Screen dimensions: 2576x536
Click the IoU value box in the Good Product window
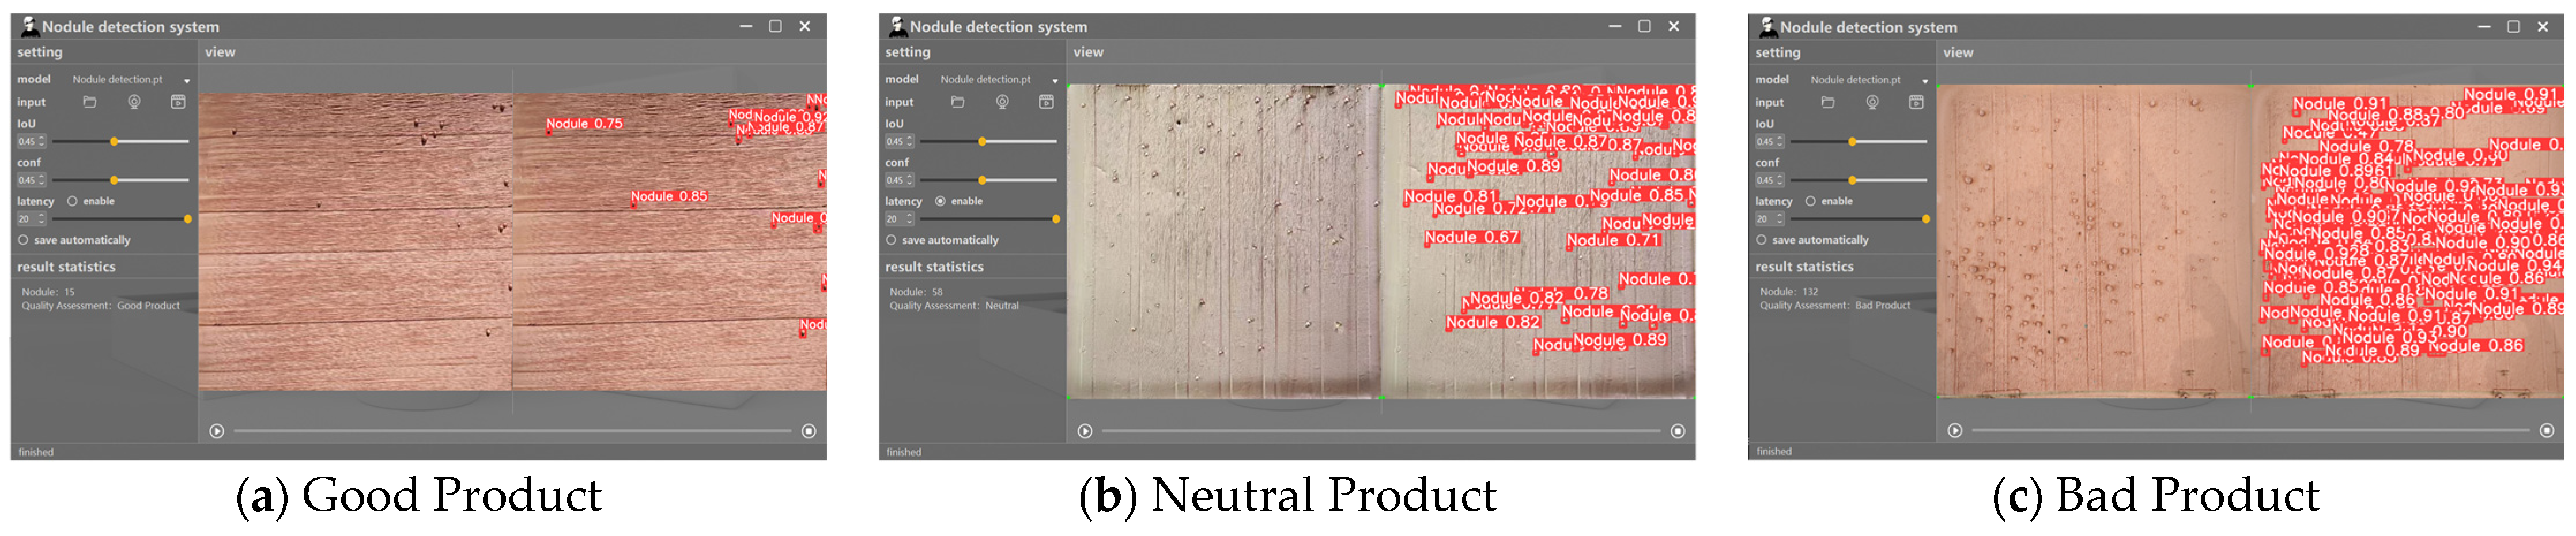coord(31,142)
